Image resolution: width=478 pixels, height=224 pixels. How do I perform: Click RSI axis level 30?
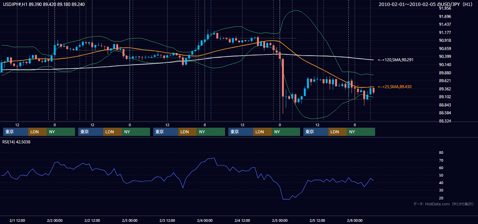click(x=441, y=190)
